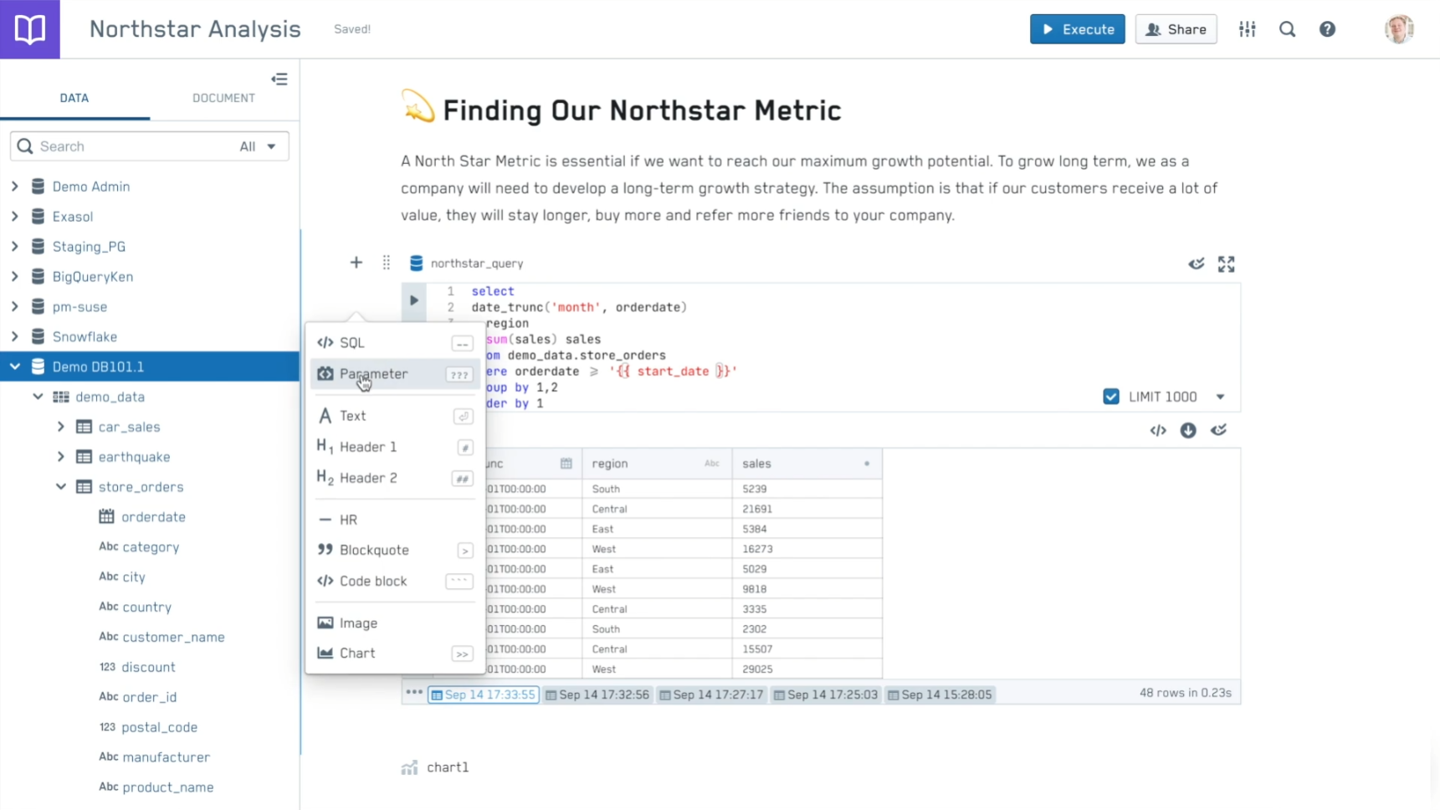Click the plus add-block icon
This screenshot has height=810, width=1440.
coord(356,263)
